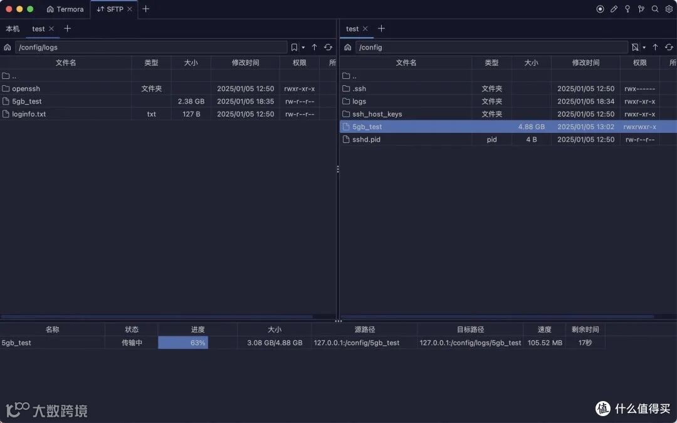Image resolution: width=677 pixels, height=423 pixels.
Task: Refresh the right /config directory
Action: (x=669, y=47)
